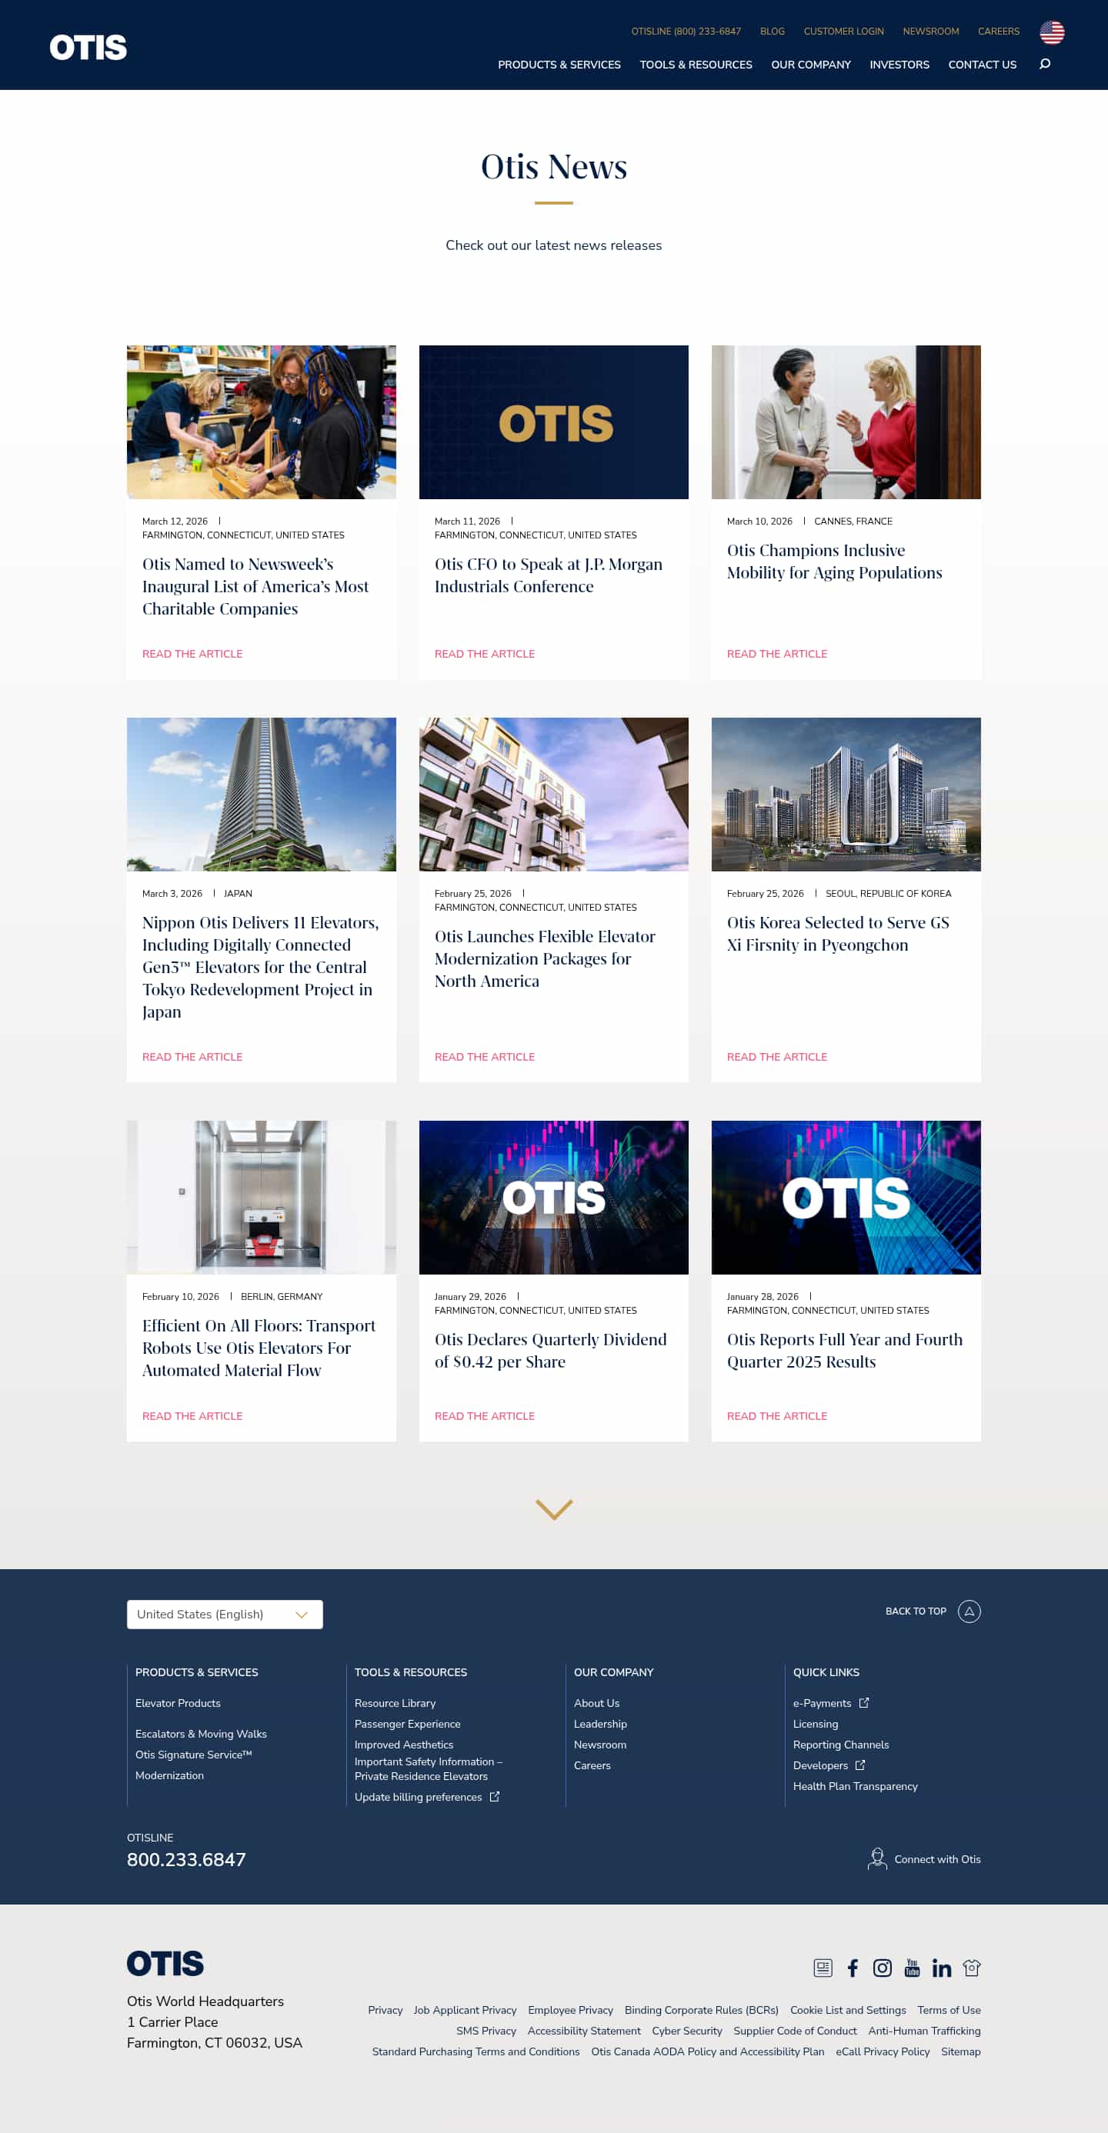Open the news feed icon in footer

pos(823,1968)
